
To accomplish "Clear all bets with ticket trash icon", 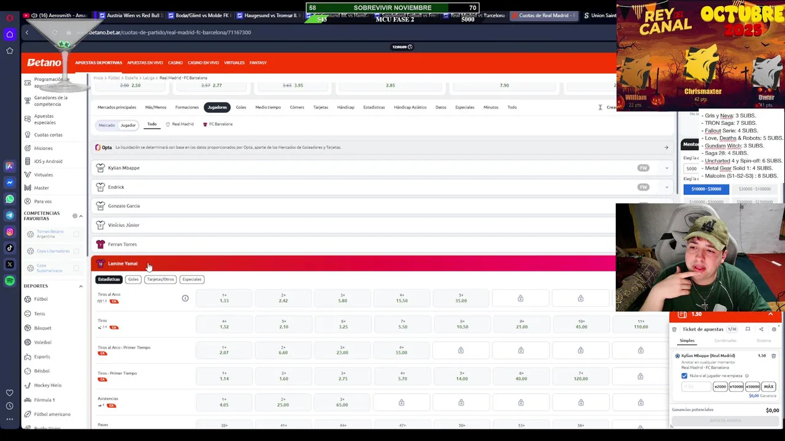I will click(674, 330).
